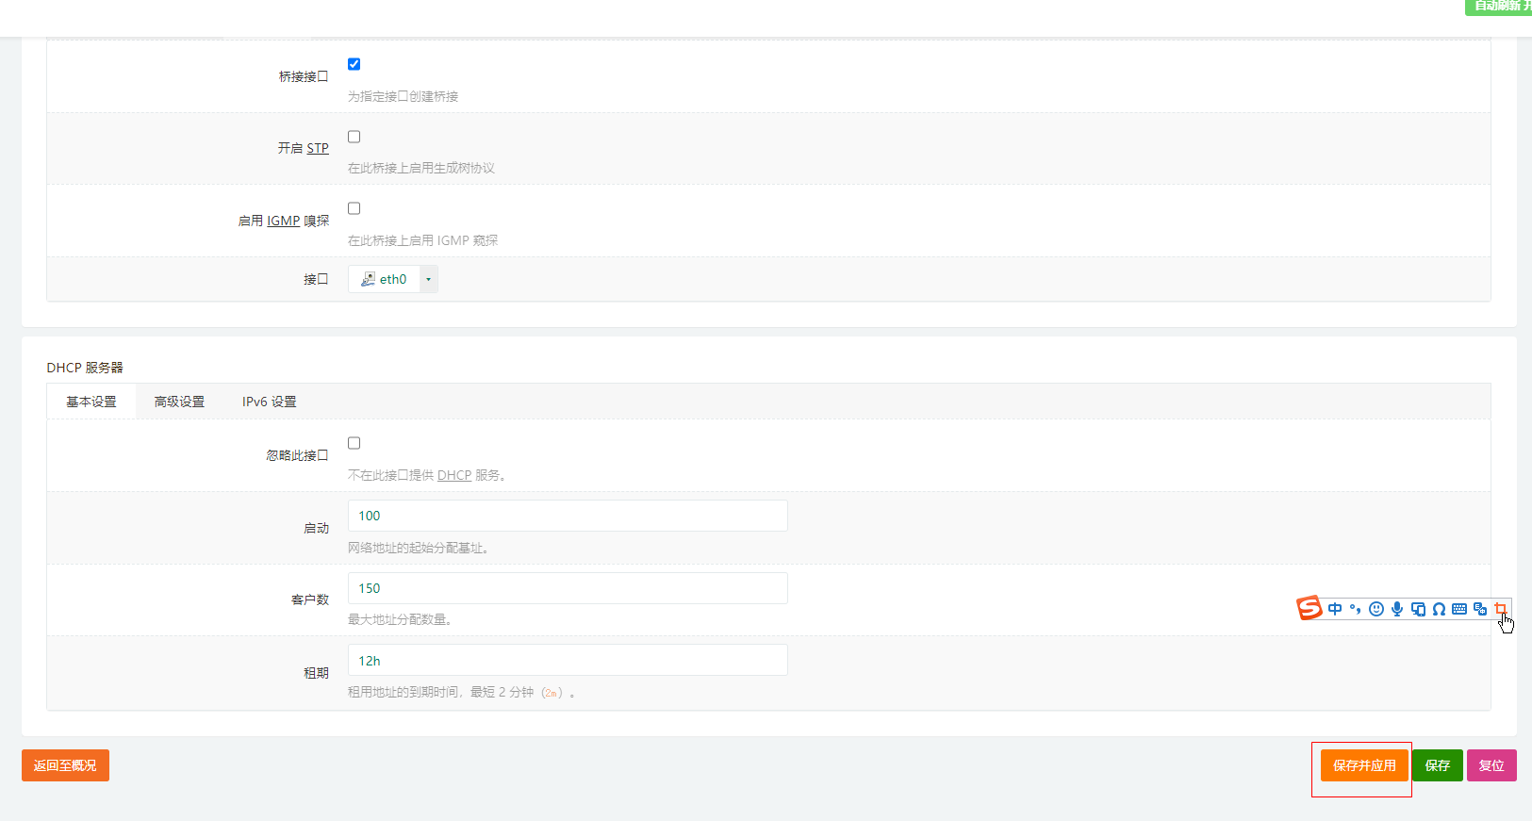Open the eth0 interface dropdown arrow
1532x821 pixels.
429,279
